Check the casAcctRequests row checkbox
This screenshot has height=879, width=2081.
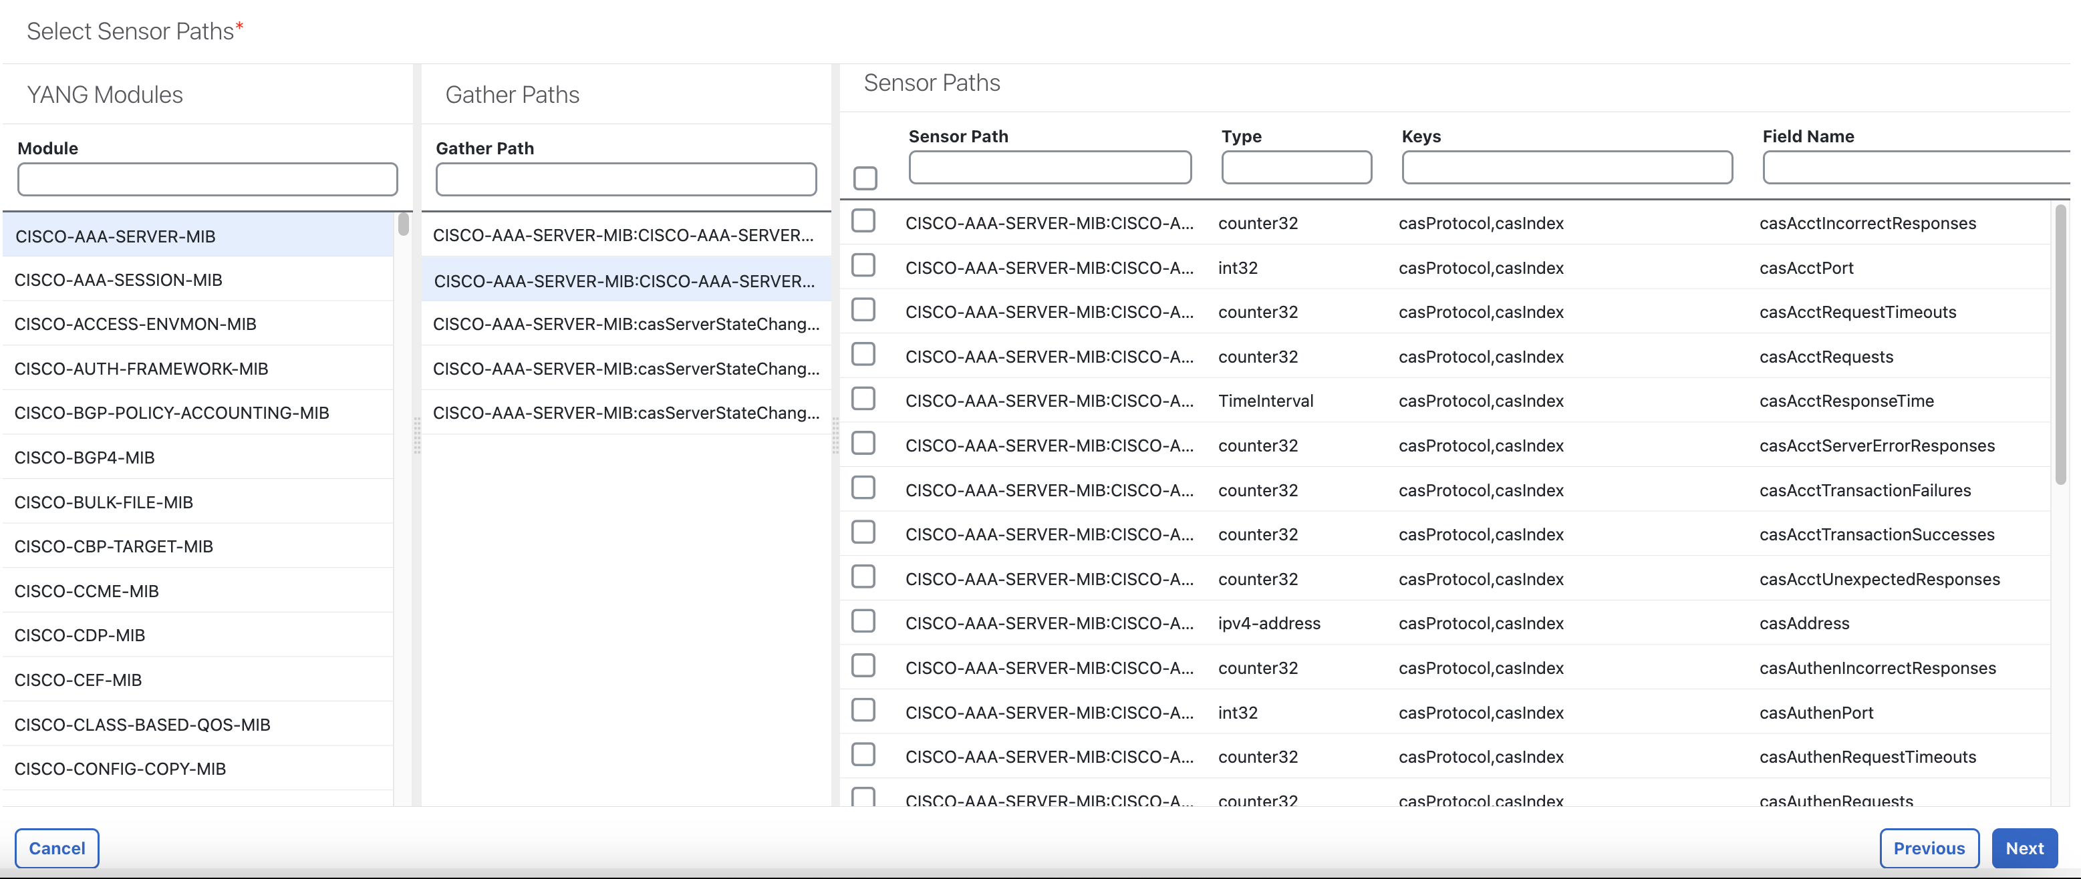863,355
